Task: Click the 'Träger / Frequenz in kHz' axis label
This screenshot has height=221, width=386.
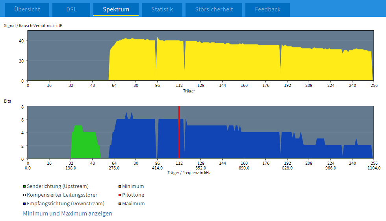Action: 189,173
